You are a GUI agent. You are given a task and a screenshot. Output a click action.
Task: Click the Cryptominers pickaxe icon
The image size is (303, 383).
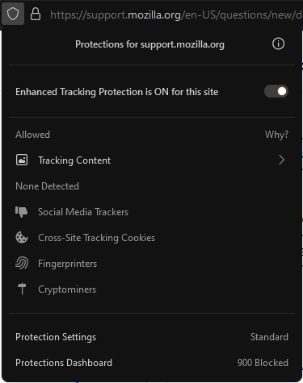[x=22, y=289]
